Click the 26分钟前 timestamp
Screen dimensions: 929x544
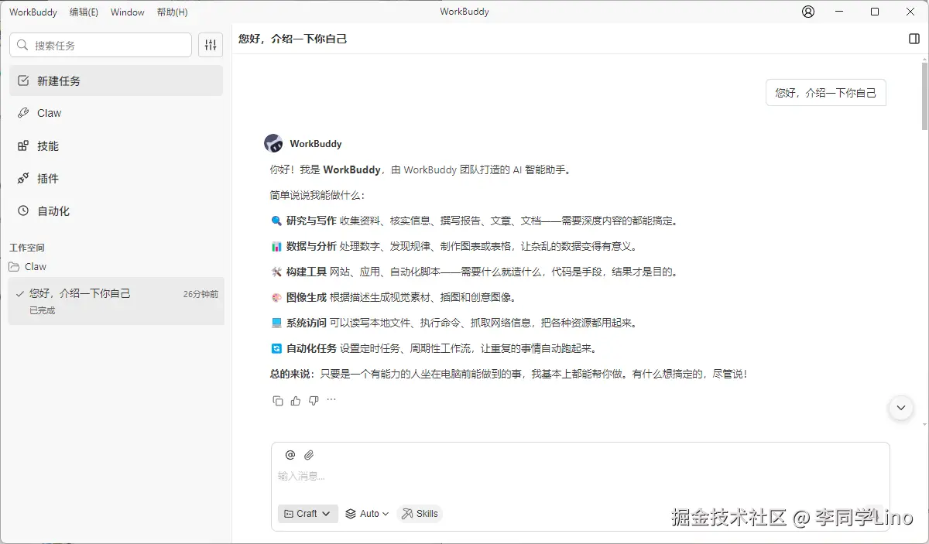click(x=201, y=294)
